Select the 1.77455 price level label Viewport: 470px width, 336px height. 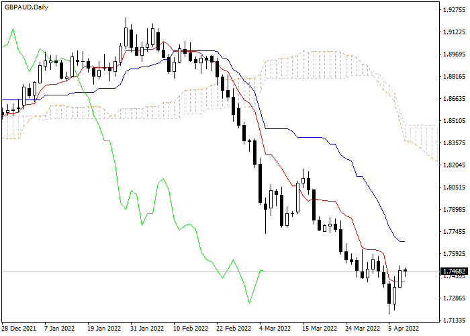pos(454,232)
